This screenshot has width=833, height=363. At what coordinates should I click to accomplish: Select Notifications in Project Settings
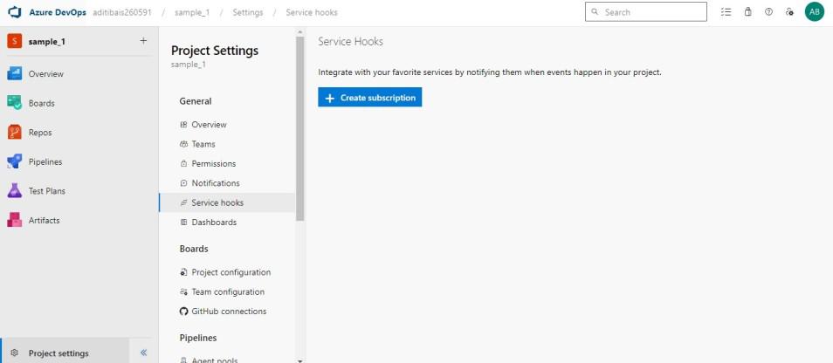tap(215, 183)
